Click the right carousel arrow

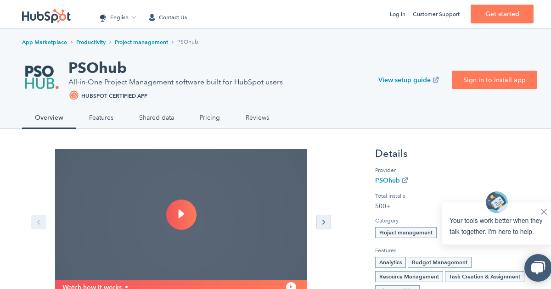click(x=324, y=222)
